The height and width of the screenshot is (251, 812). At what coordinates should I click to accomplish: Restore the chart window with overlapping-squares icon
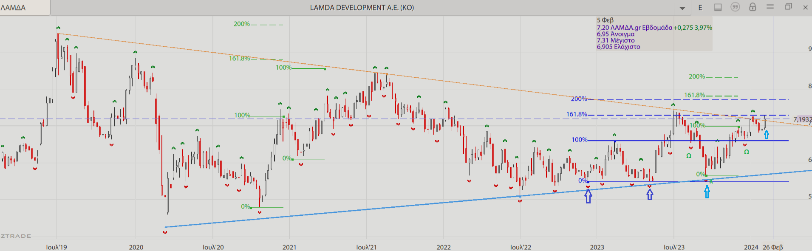tap(788, 7)
